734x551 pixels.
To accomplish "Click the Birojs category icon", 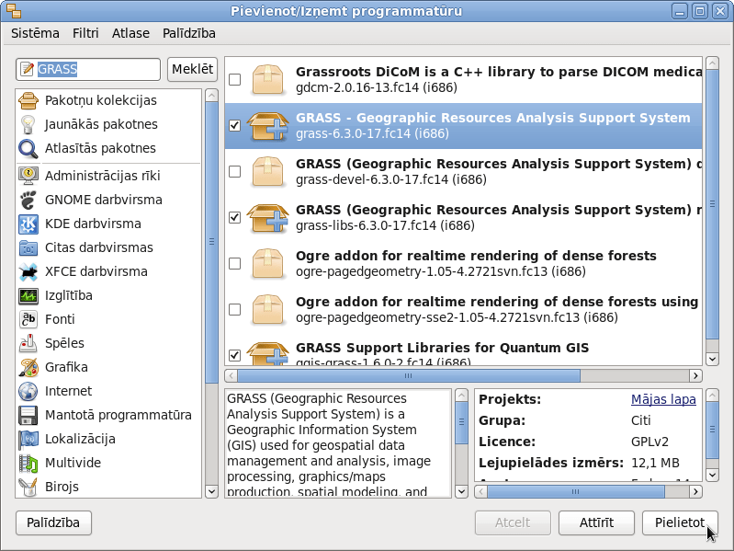I will pyautogui.click(x=28, y=487).
